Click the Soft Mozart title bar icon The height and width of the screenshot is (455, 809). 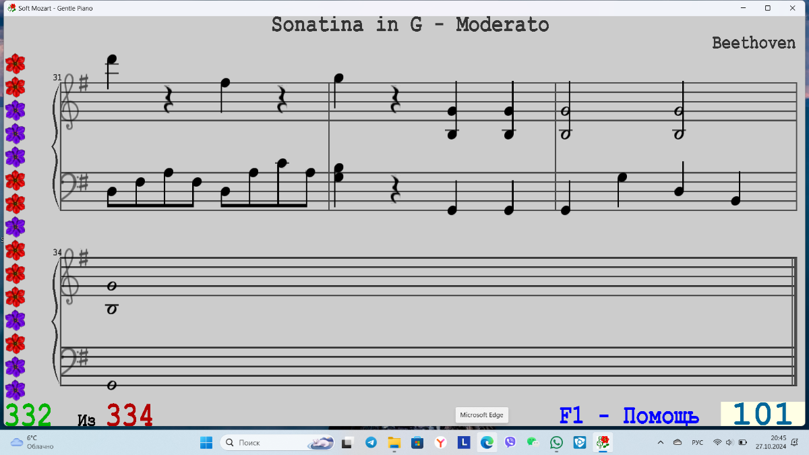pos(11,8)
